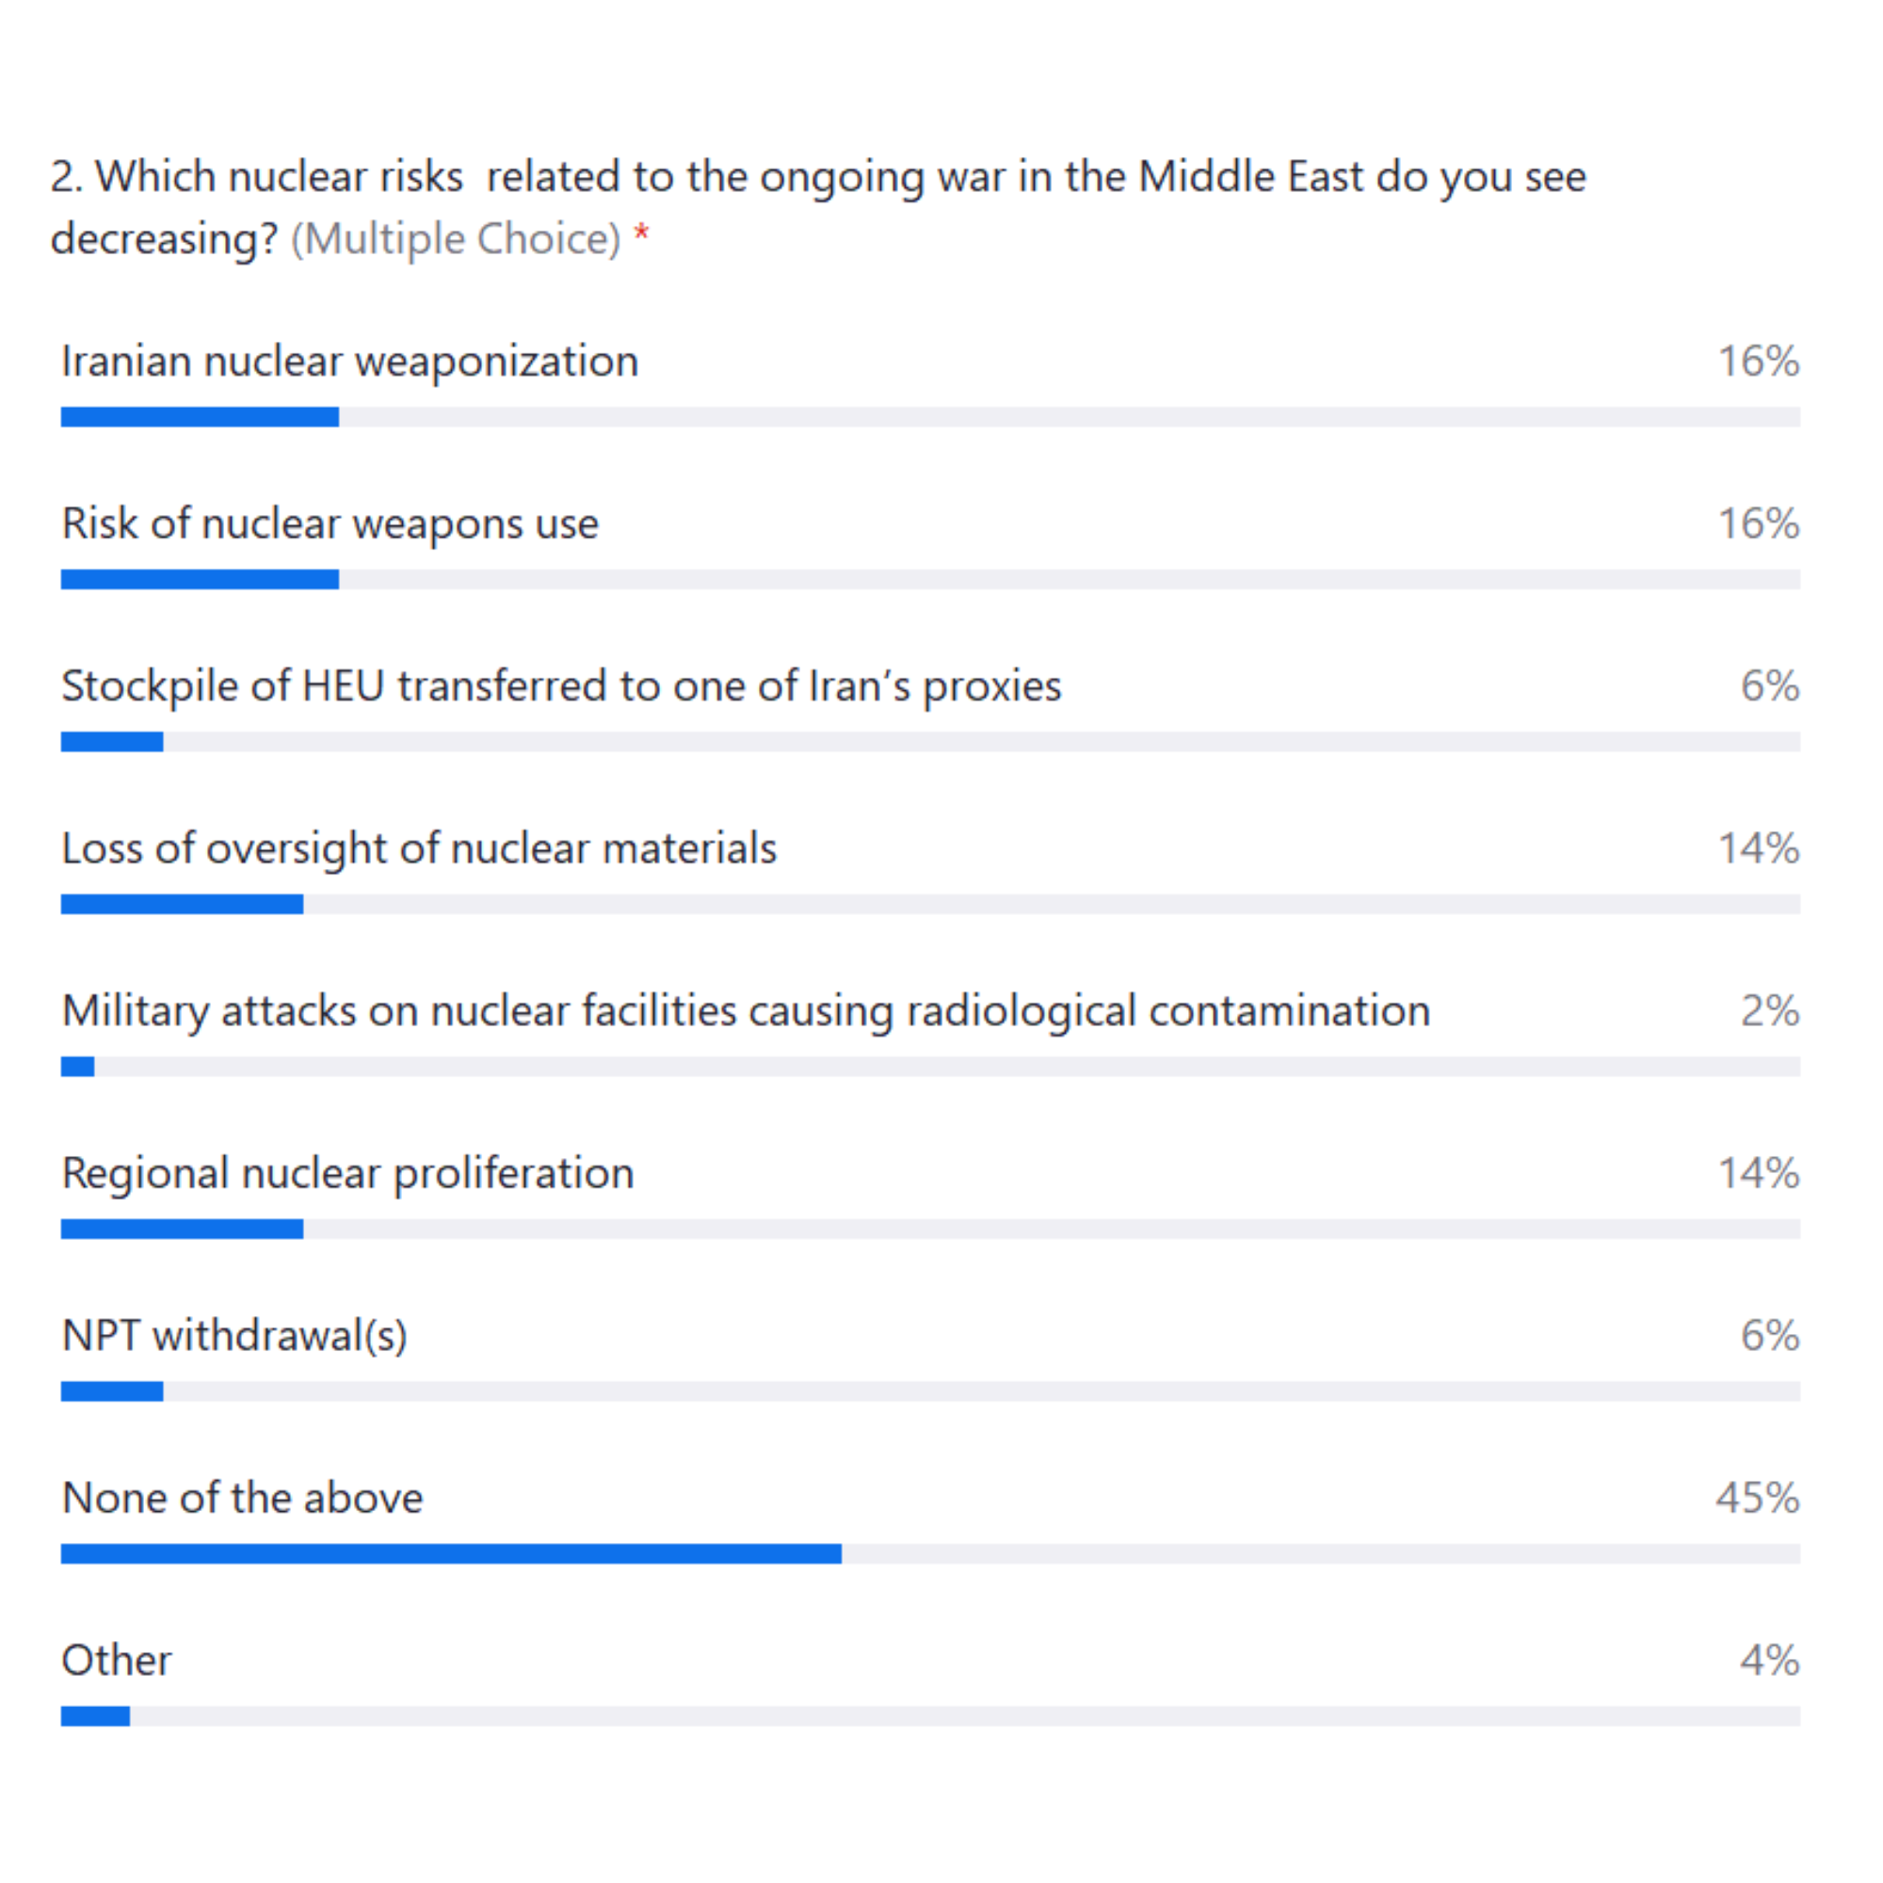
Task: Click the red required asterisk
Action: pos(641,233)
